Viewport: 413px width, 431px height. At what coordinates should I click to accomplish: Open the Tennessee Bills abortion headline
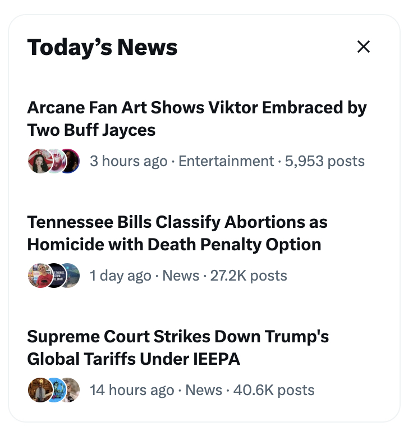[177, 233]
